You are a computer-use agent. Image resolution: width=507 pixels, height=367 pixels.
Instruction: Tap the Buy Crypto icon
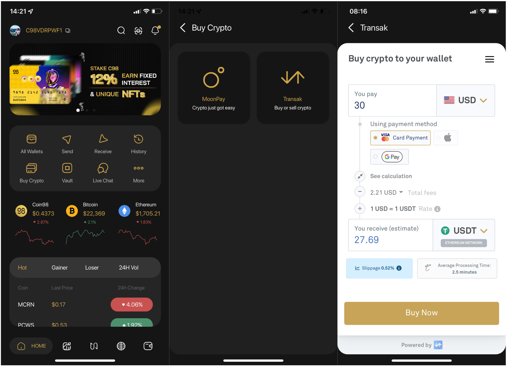click(31, 169)
